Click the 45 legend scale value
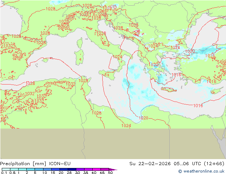 (x=102, y=173)
